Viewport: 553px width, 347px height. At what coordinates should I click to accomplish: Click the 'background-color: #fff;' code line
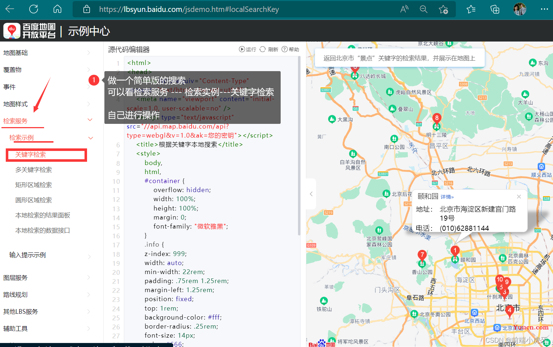point(183,317)
